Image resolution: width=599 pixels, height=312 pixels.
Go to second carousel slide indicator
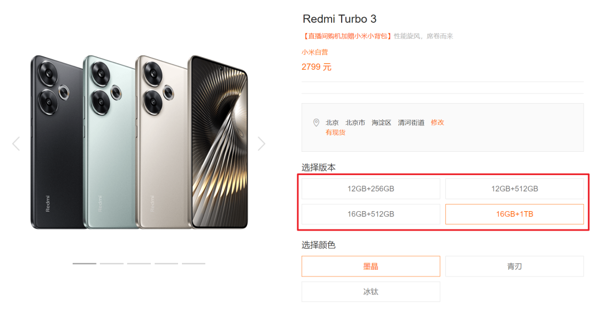click(x=111, y=263)
